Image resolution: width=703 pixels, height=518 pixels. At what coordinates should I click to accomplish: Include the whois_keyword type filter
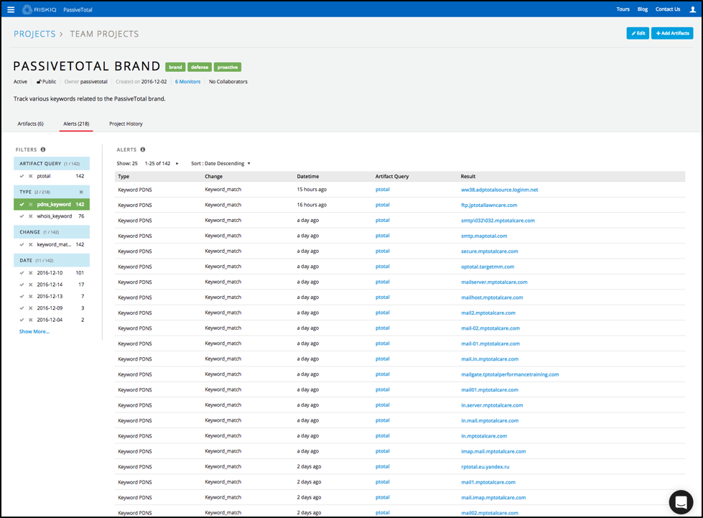tap(22, 216)
